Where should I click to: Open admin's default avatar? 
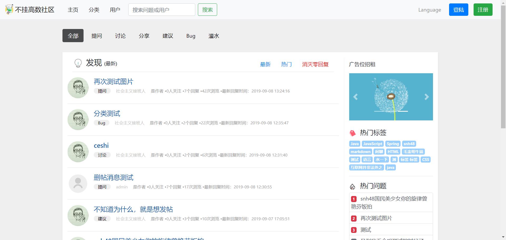pyautogui.click(x=78, y=184)
